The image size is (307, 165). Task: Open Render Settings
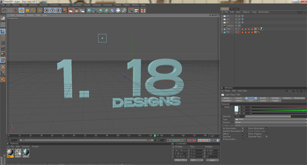82,10
